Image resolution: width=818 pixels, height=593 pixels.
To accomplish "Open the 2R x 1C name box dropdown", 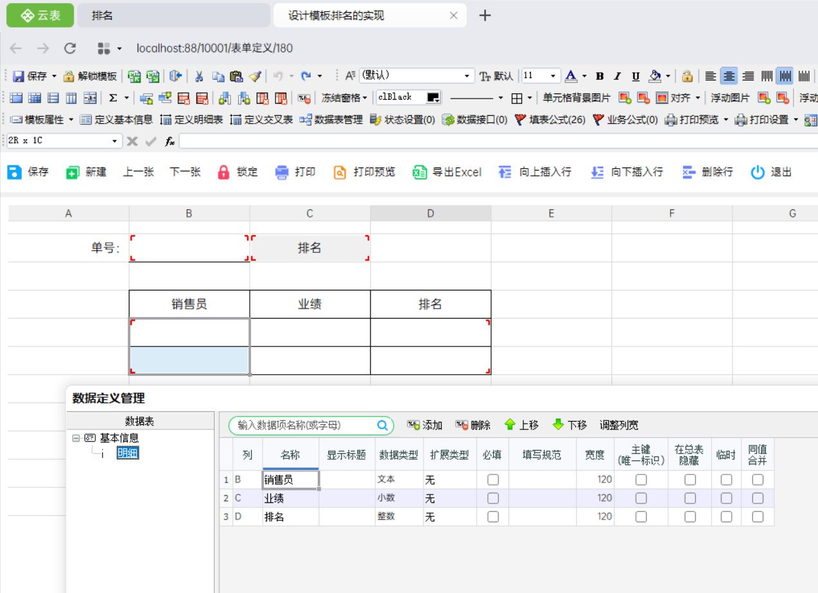I will (115, 141).
